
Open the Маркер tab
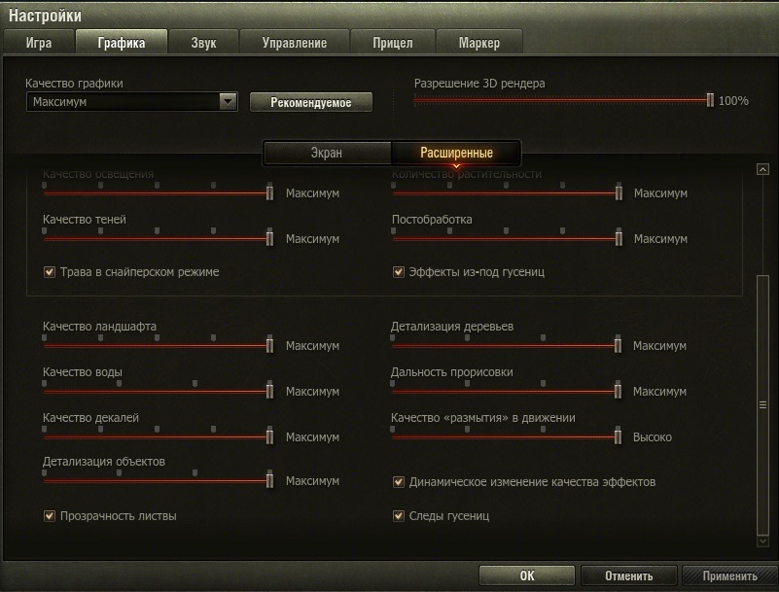pyautogui.click(x=478, y=43)
